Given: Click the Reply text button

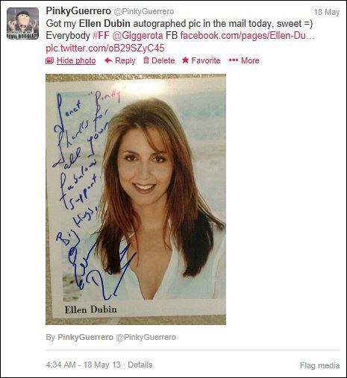Looking at the screenshot, I should pyautogui.click(x=125, y=60).
